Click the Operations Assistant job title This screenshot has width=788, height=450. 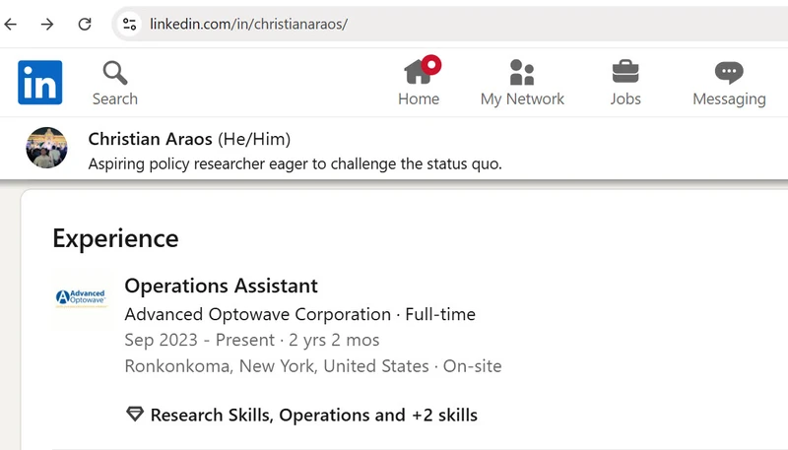coord(221,286)
